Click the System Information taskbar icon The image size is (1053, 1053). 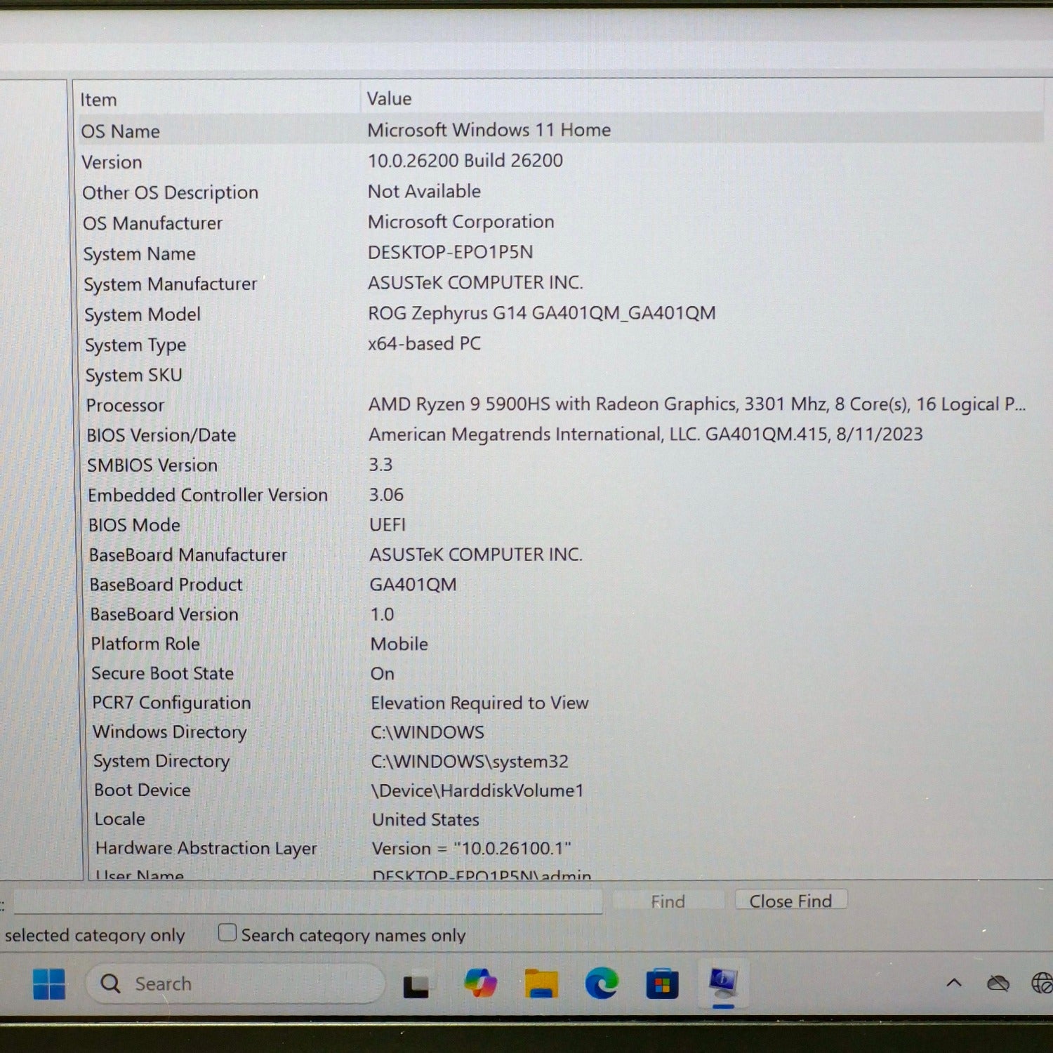723,982
